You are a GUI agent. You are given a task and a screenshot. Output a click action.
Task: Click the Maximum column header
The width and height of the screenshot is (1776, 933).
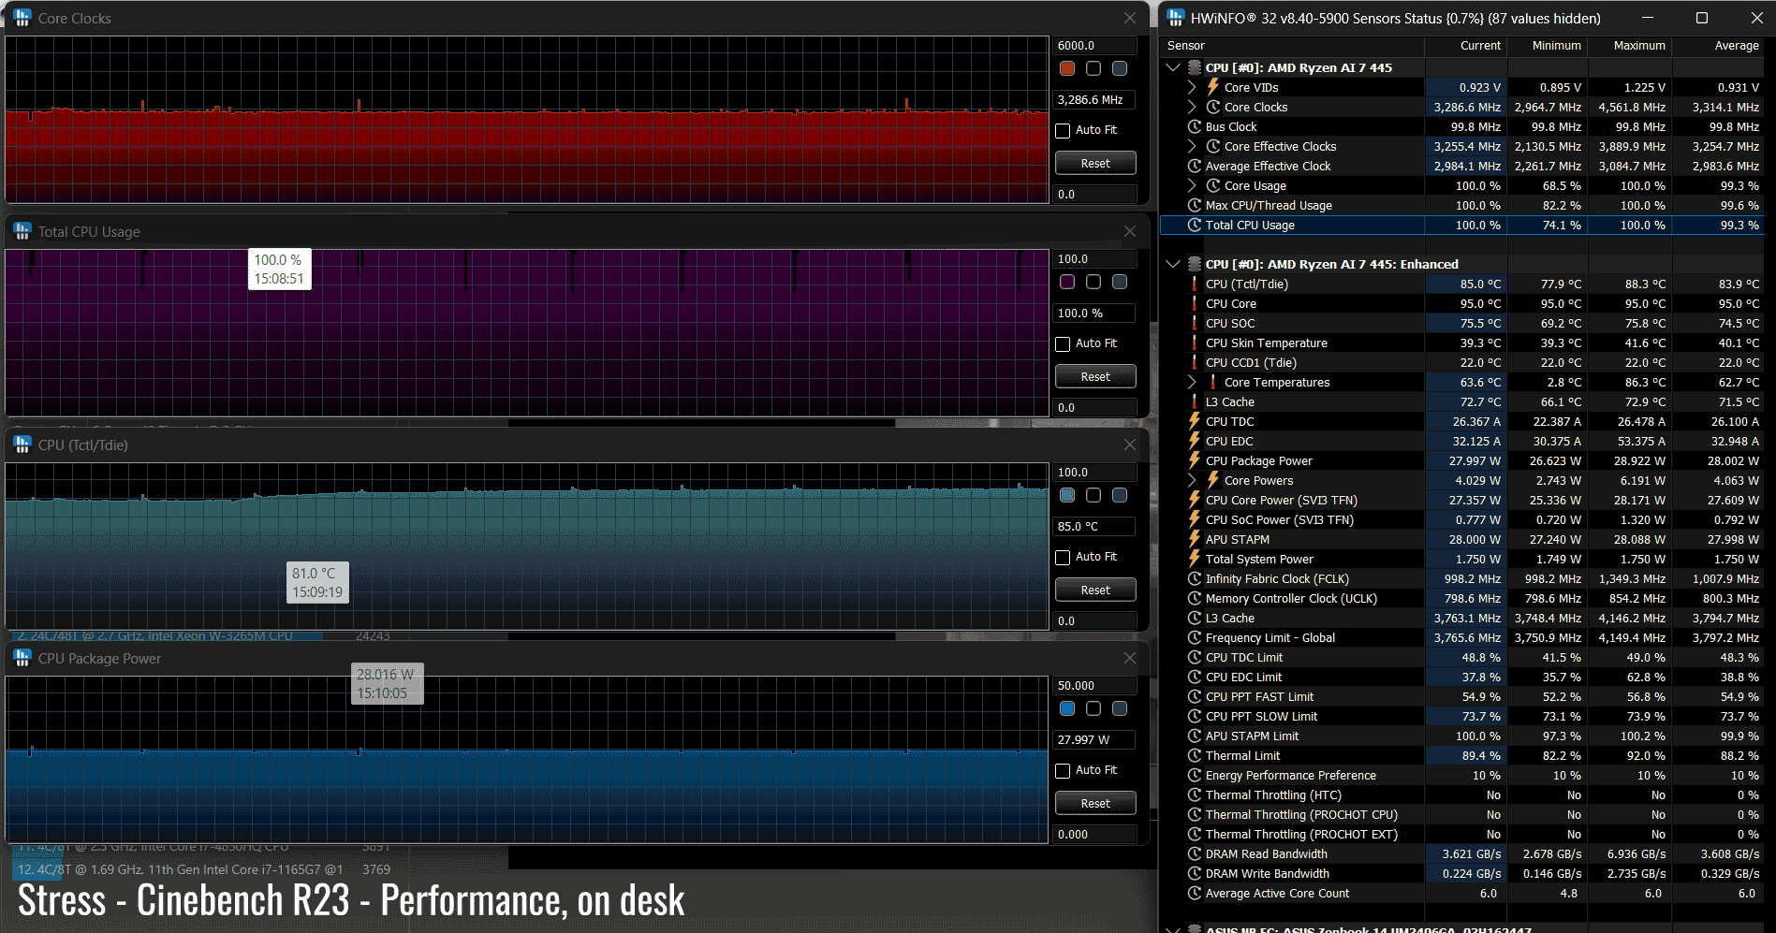click(x=1630, y=45)
